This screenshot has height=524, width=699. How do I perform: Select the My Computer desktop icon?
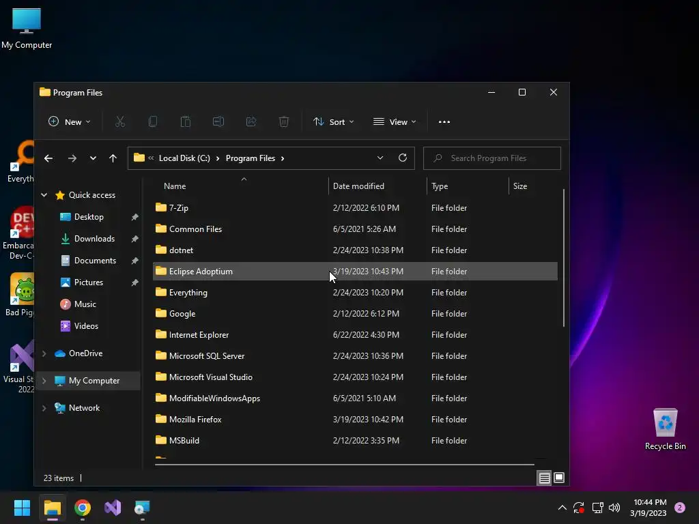tap(27, 28)
